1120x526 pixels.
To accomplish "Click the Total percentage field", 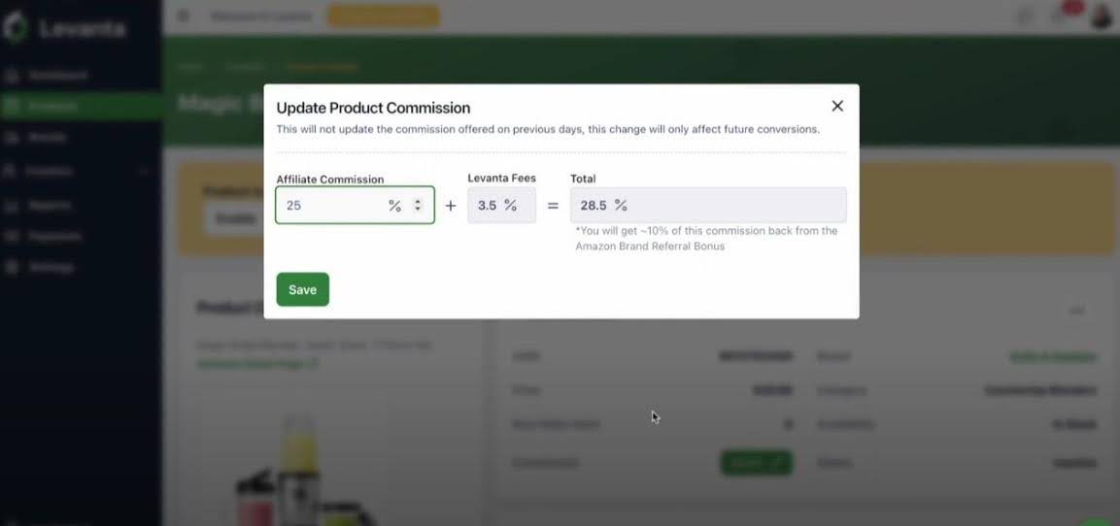I will click(x=707, y=206).
